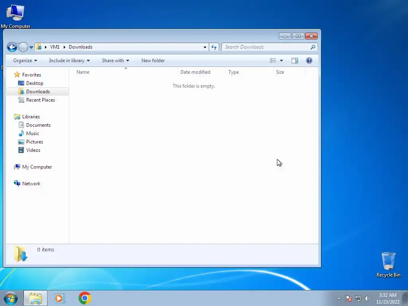408x306 pixels.
Task: Open the Music library
Action: click(33, 133)
